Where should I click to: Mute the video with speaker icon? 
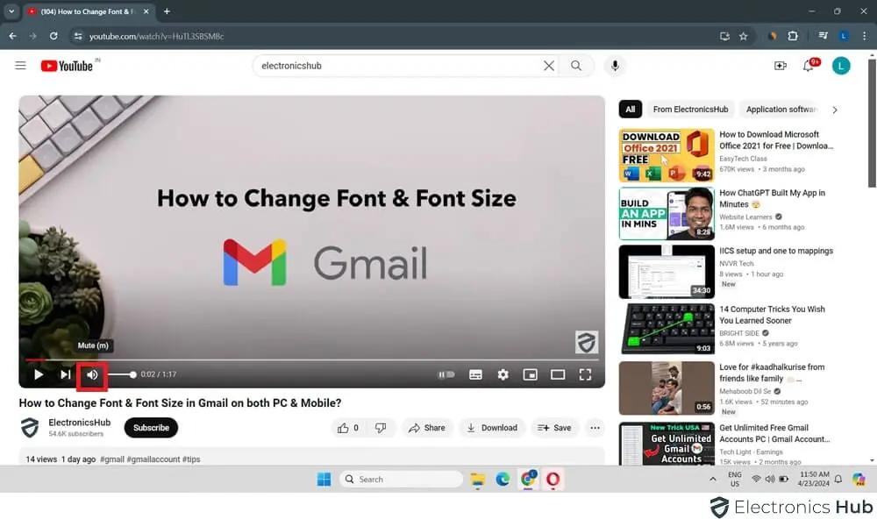point(92,374)
